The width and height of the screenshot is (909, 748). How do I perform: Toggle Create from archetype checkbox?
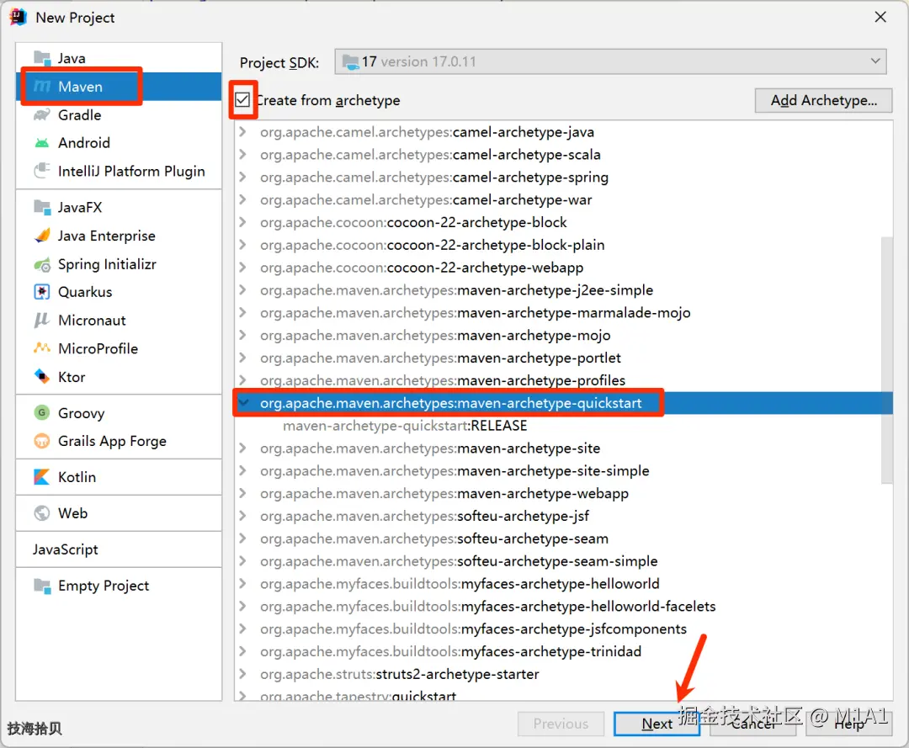coord(242,99)
